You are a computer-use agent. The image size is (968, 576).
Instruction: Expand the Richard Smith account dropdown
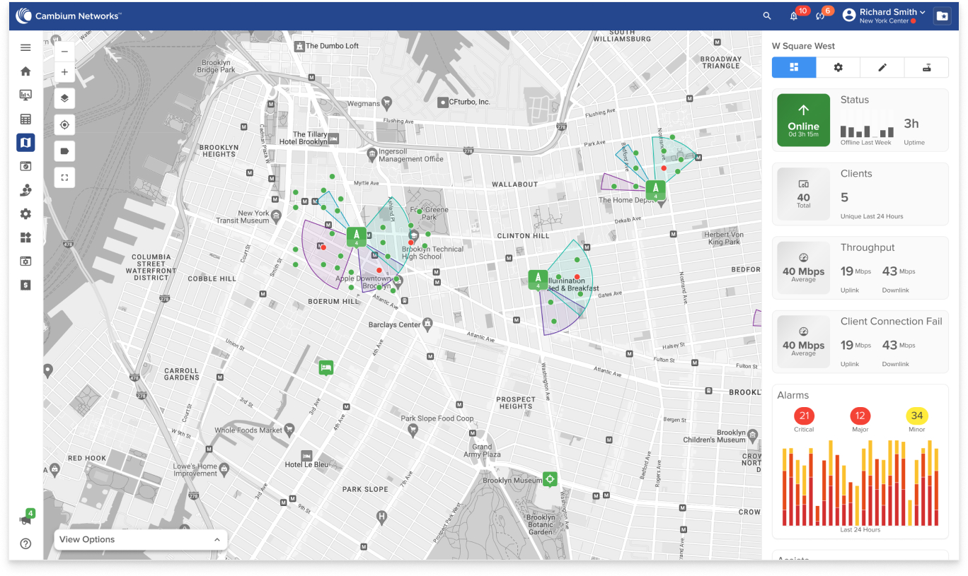click(x=922, y=12)
